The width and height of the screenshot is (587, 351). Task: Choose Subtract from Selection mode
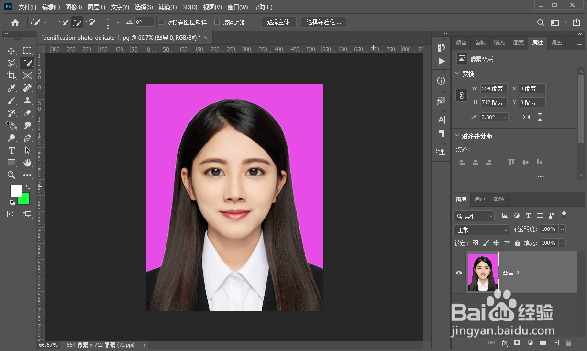click(x=90, y=22)
